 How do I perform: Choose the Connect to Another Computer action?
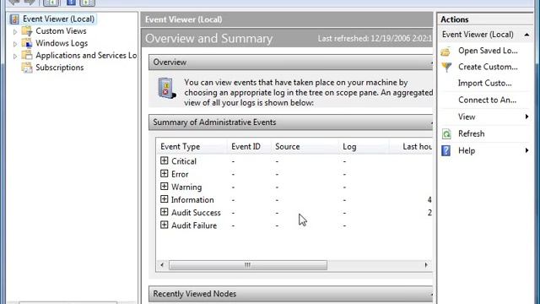pyautogui.click(x=487, y=100)
